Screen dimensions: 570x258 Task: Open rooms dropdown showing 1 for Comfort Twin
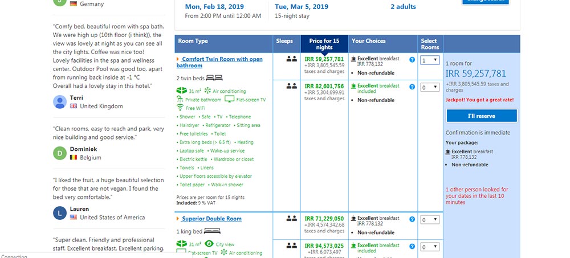pyautogui.click(x=430, y=60)
